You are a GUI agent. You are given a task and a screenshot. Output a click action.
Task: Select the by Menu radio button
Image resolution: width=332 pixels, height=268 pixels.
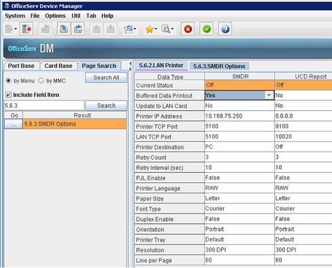(x=9, y=80)
